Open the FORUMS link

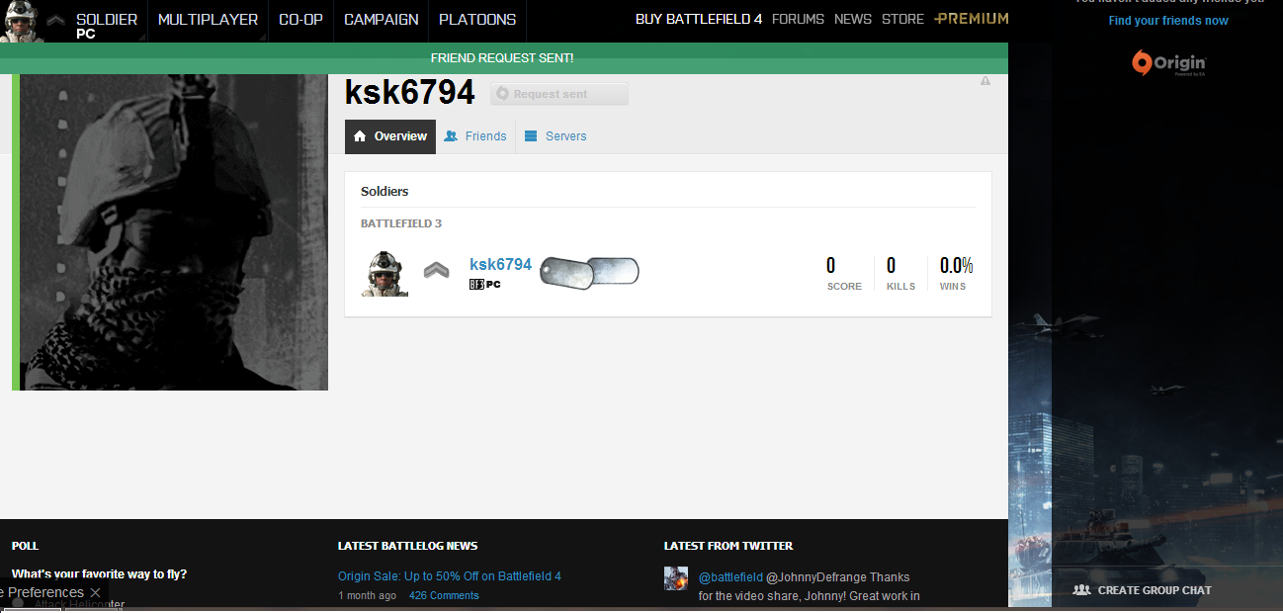tap(797, 19)
